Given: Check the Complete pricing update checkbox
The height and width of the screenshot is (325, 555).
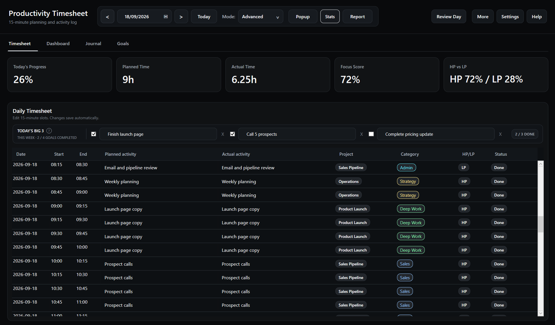Looking at the screenshot, I should [x=371, y=134].
